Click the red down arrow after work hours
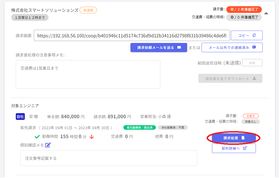The width and height of the screenshot is (279, 178). pyautogui.click(x=91, y=137)
